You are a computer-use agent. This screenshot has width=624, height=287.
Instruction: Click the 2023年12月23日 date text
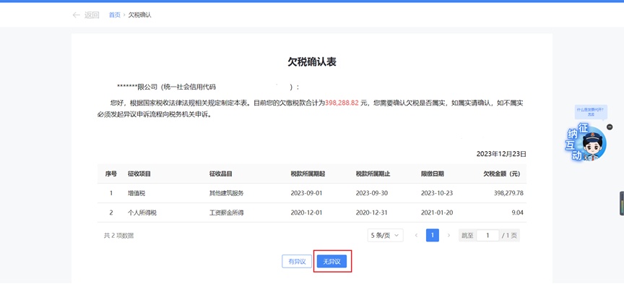click(501, 154)
